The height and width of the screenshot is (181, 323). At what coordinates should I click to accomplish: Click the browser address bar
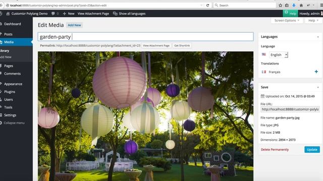[x=103, y=6]
